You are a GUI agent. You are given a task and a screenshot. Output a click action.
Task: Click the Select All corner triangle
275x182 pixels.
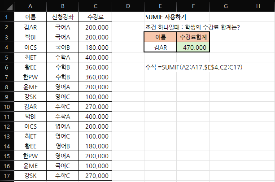[9, 7]
